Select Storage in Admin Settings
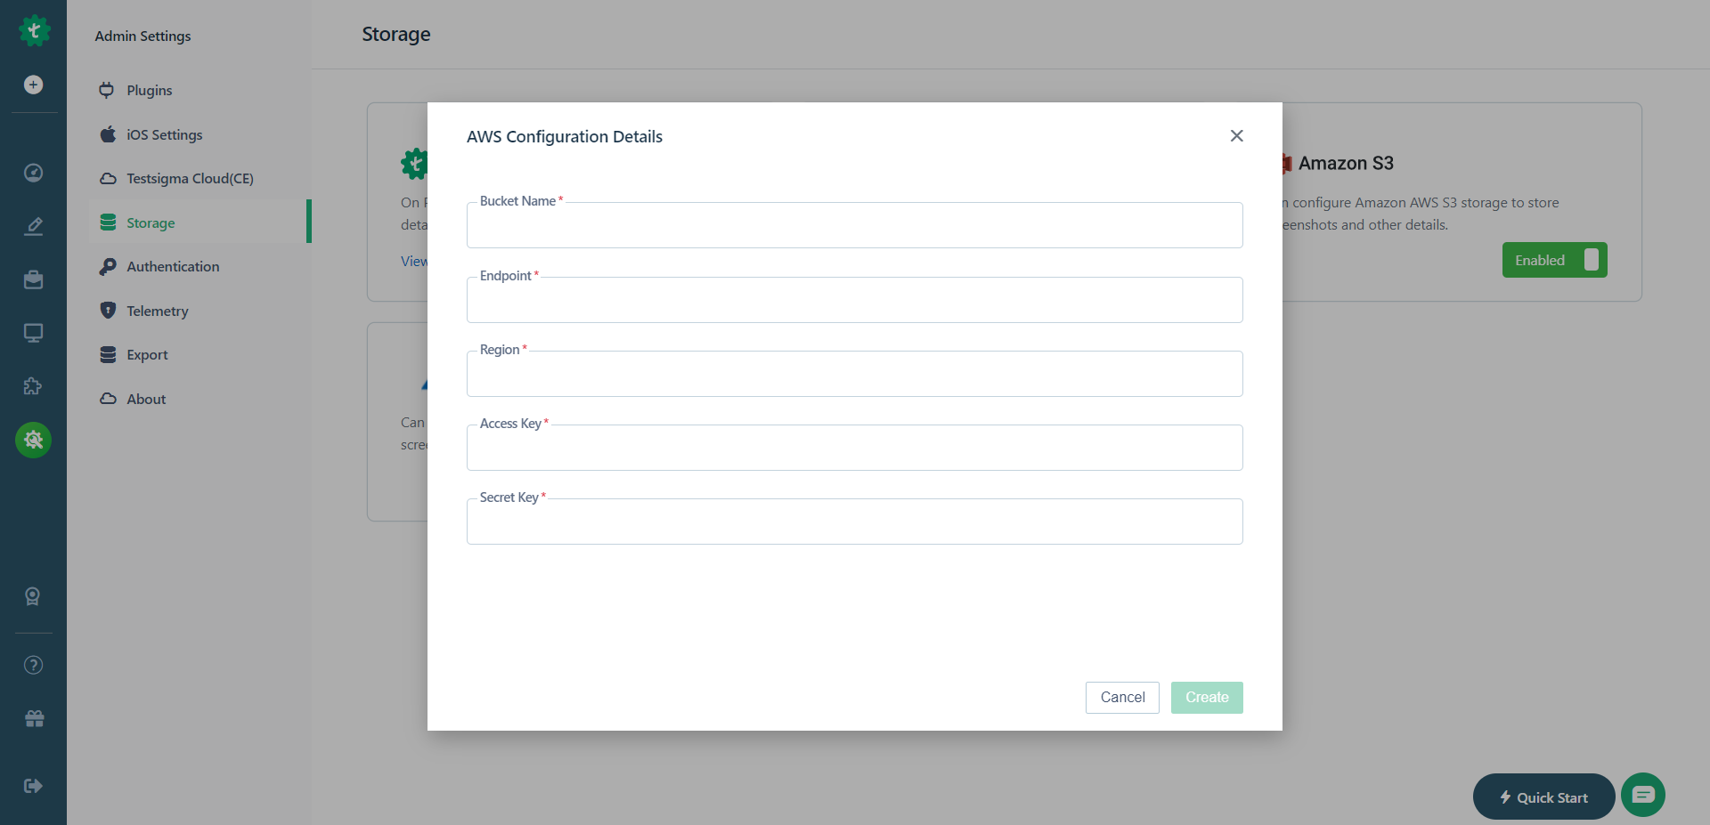Screen dimensions: 1710x825 pos(200,222)
